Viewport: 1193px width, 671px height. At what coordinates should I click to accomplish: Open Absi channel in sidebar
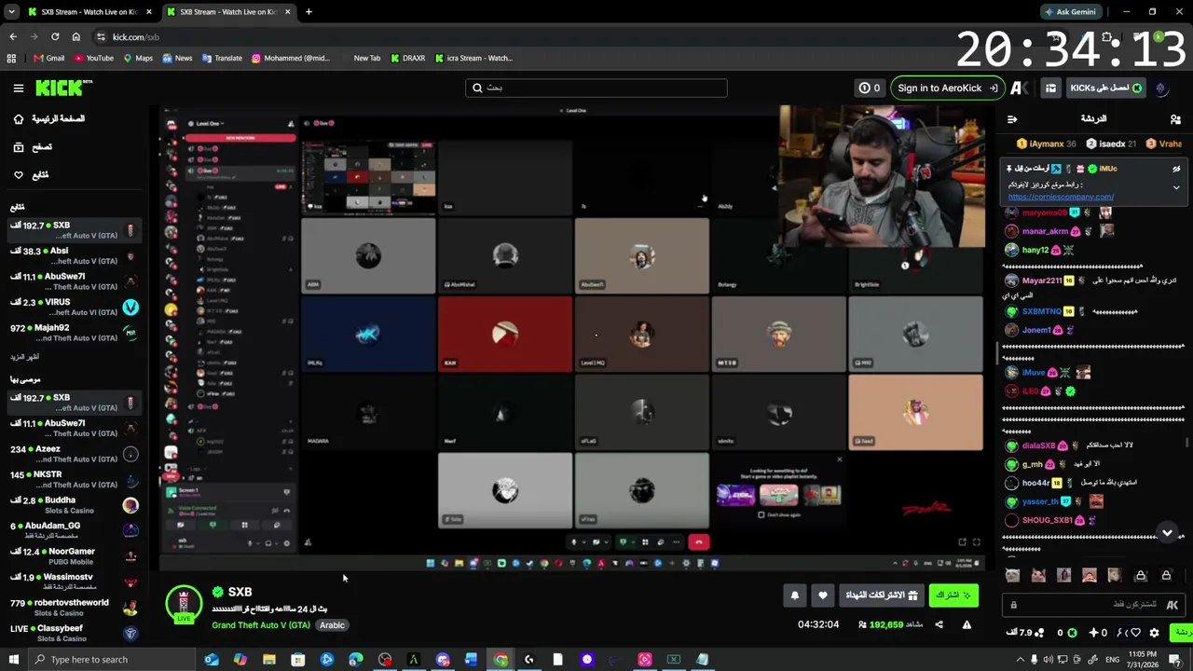point(73,255)
